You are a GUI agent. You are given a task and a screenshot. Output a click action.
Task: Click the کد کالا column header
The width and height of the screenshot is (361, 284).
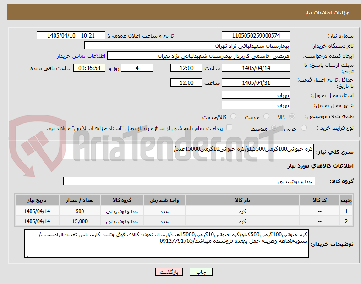point(320,200)
